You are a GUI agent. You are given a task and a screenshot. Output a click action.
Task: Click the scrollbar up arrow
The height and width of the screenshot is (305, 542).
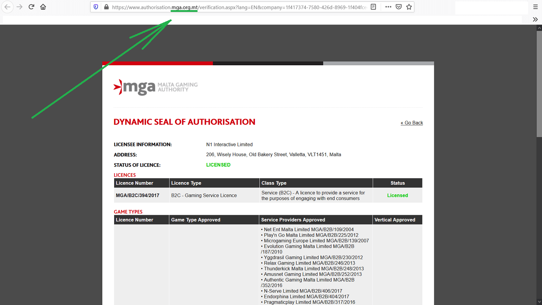(539, 28)
